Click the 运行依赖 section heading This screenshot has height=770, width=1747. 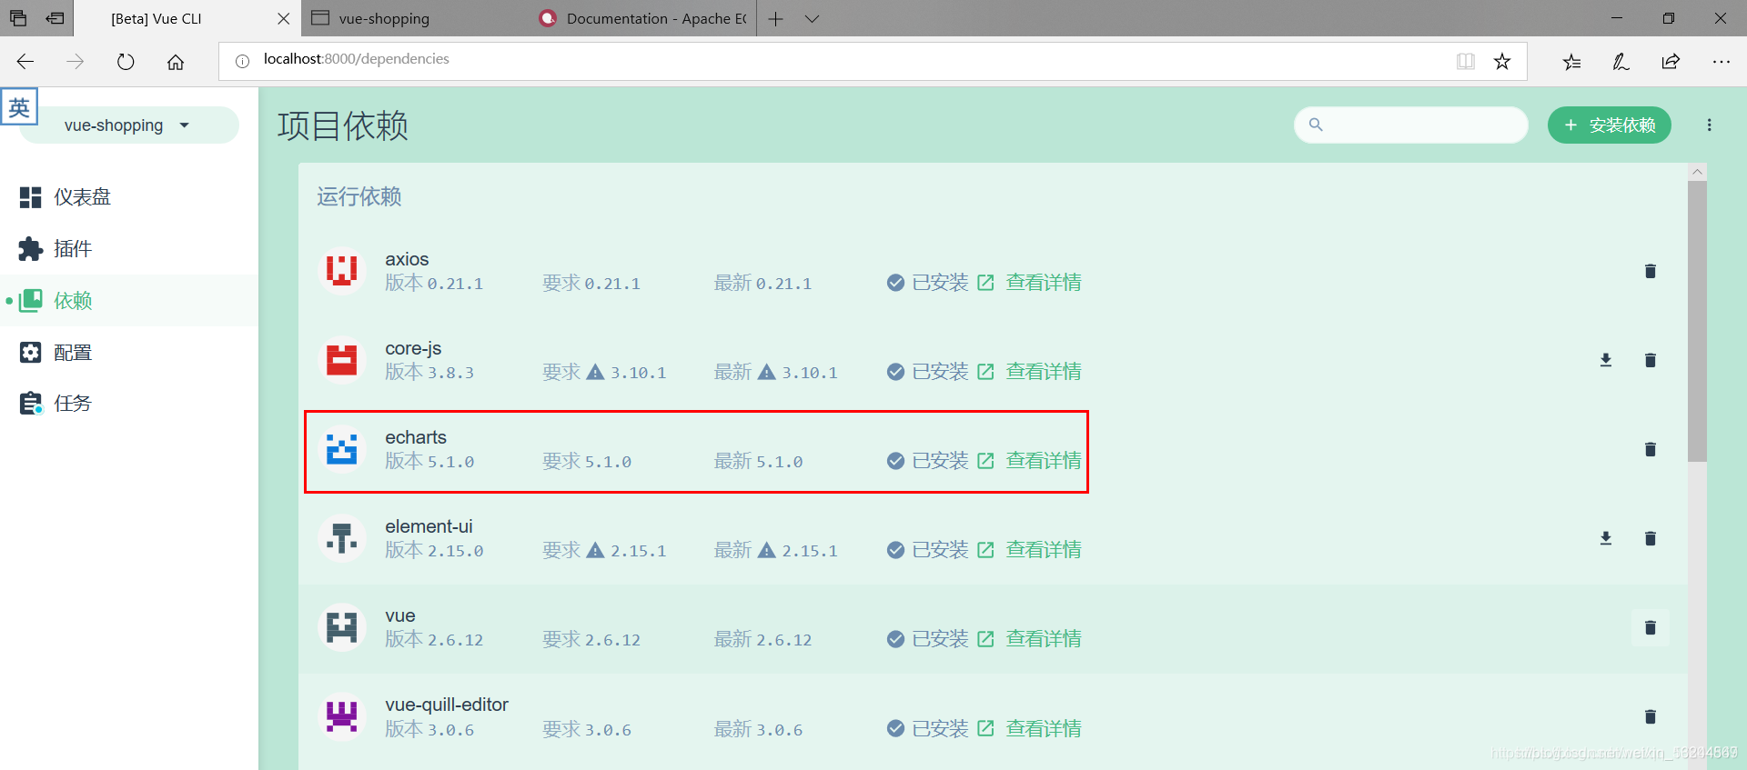[x=359, y=196]
